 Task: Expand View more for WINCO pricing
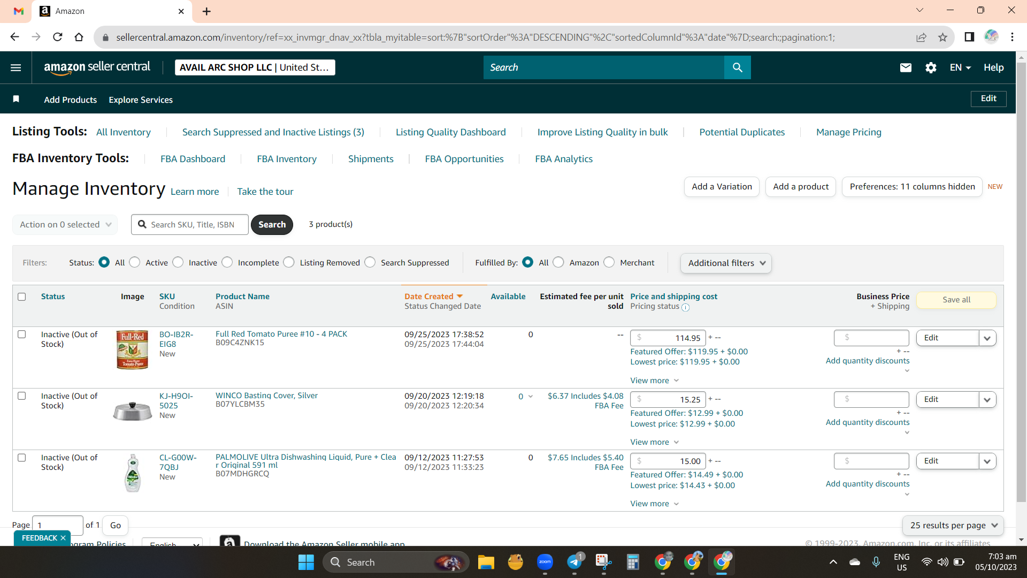(x=655, y=442)
